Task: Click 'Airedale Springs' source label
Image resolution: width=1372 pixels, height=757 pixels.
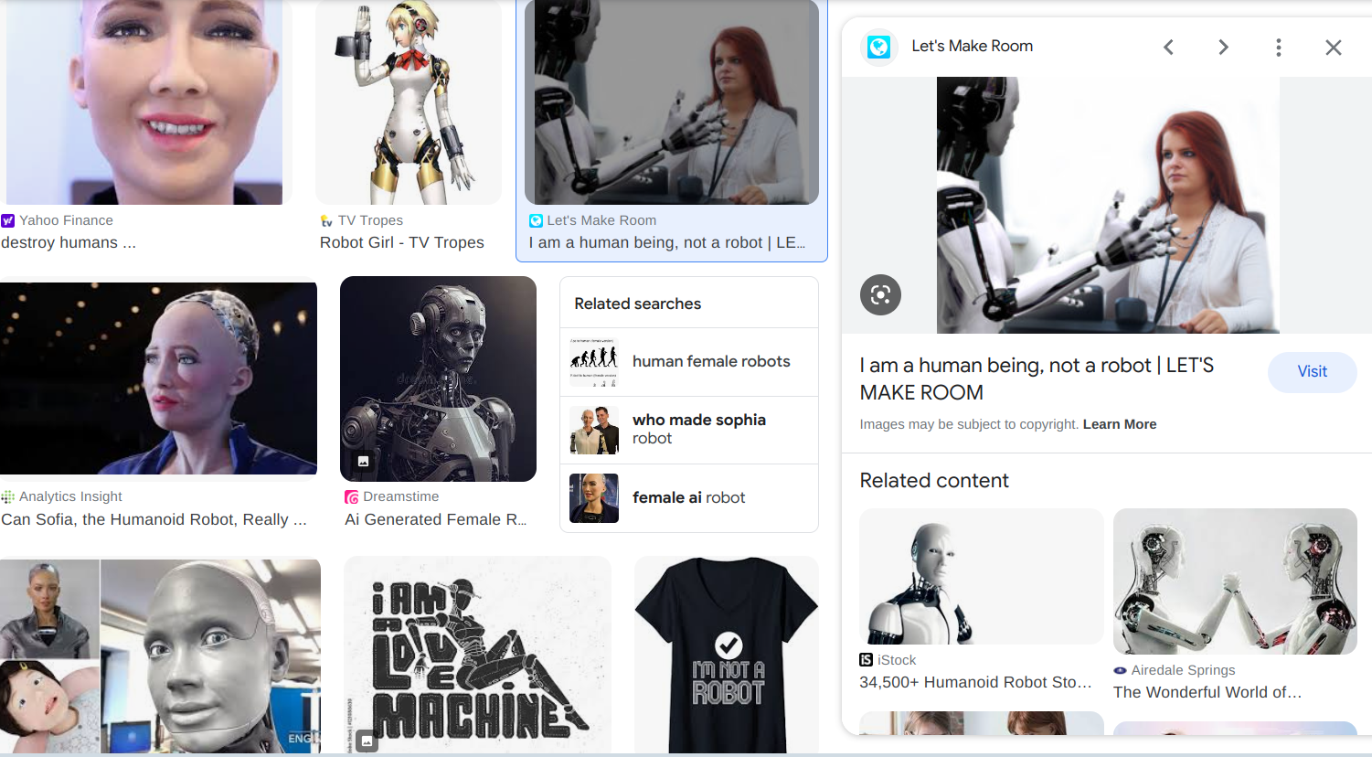Action: coord(1183,670)
